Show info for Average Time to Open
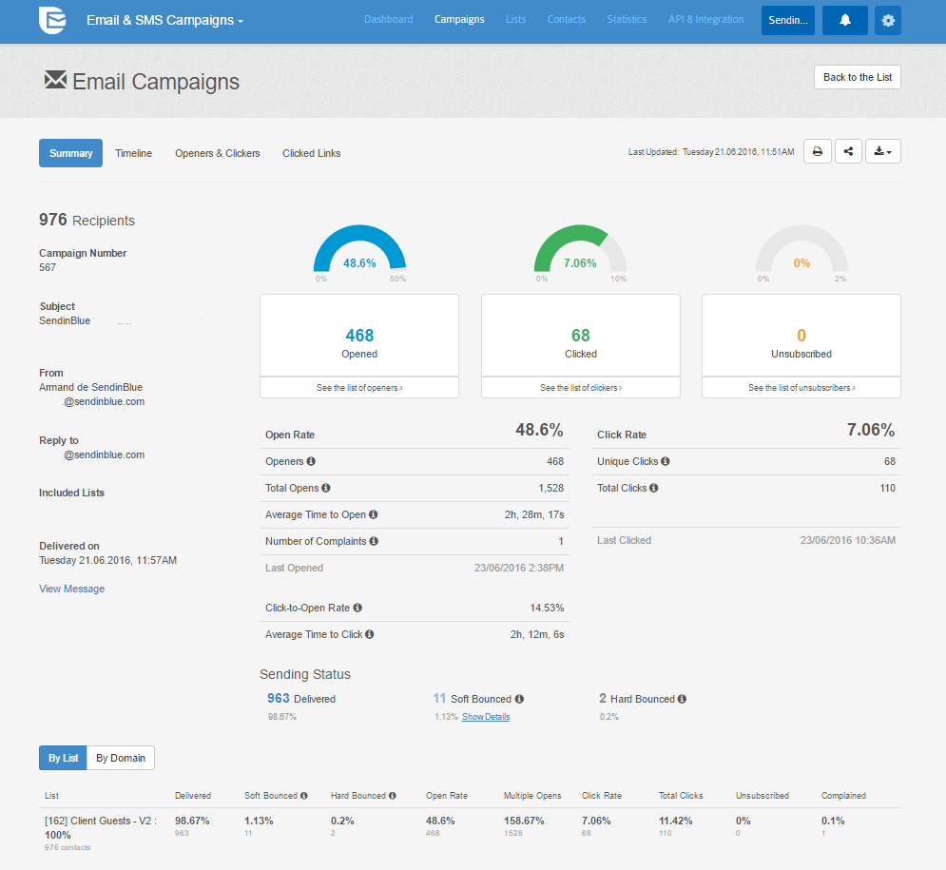The width and height of the screenshot is (946, 870). 374,514
